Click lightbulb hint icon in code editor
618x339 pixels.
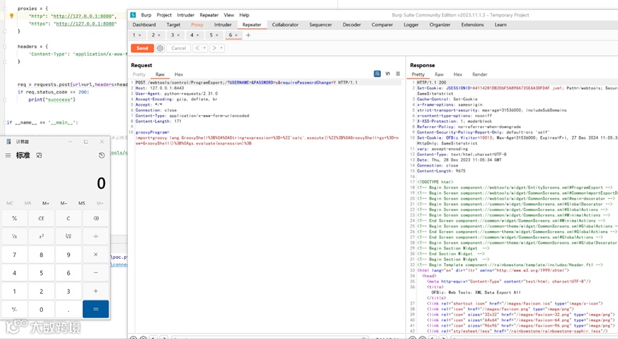[x=11, y=16]
